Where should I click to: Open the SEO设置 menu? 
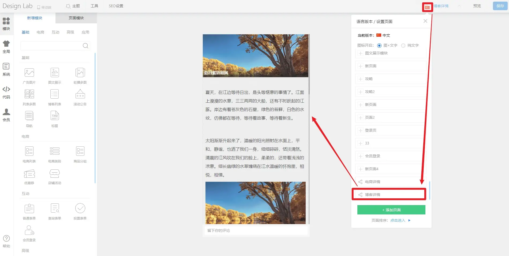click(116, 6)
